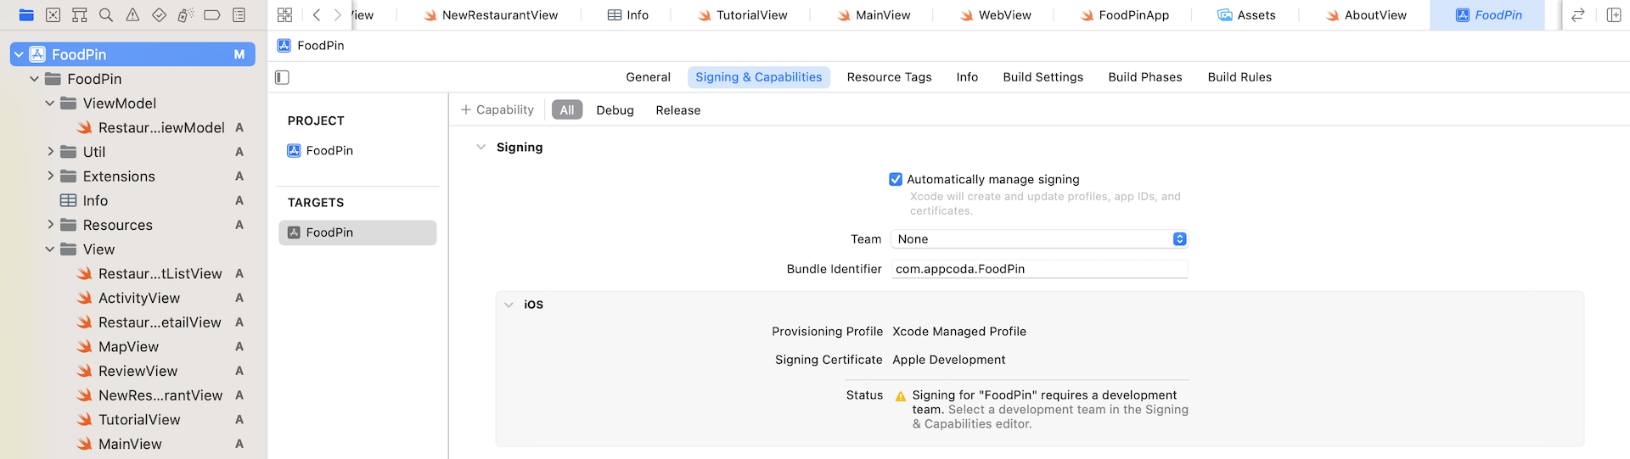Open MainView in the navigator
This screenshot has width=1630, height=459.
[120, 445]
